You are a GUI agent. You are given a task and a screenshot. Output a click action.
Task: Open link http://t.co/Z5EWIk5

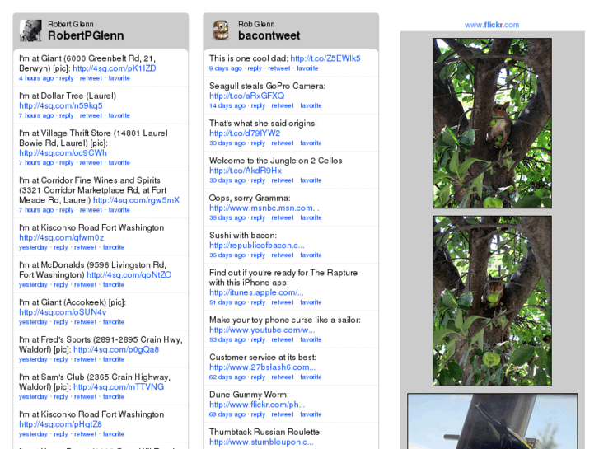pos(325,58)
